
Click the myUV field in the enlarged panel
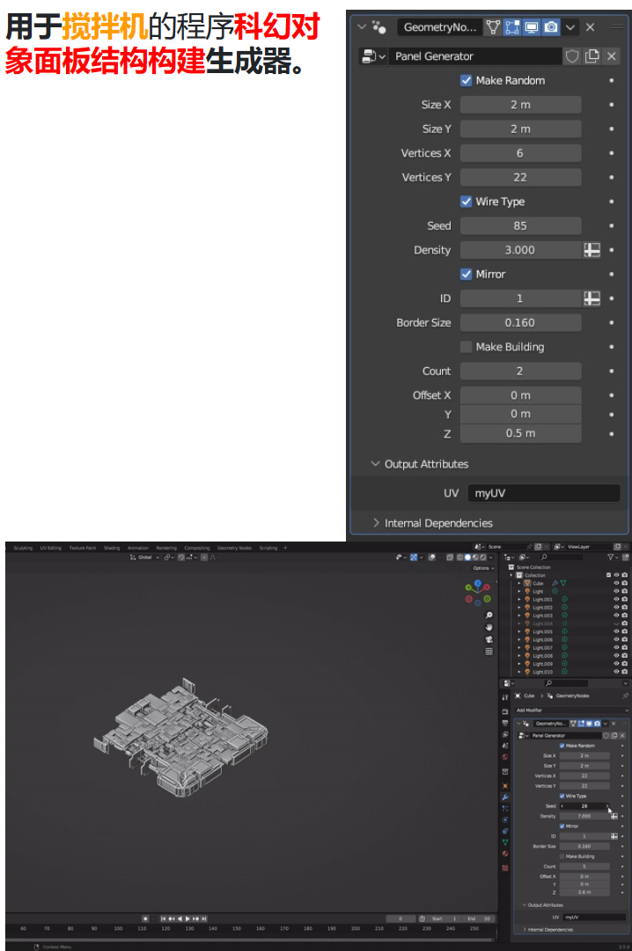(543, 493)
